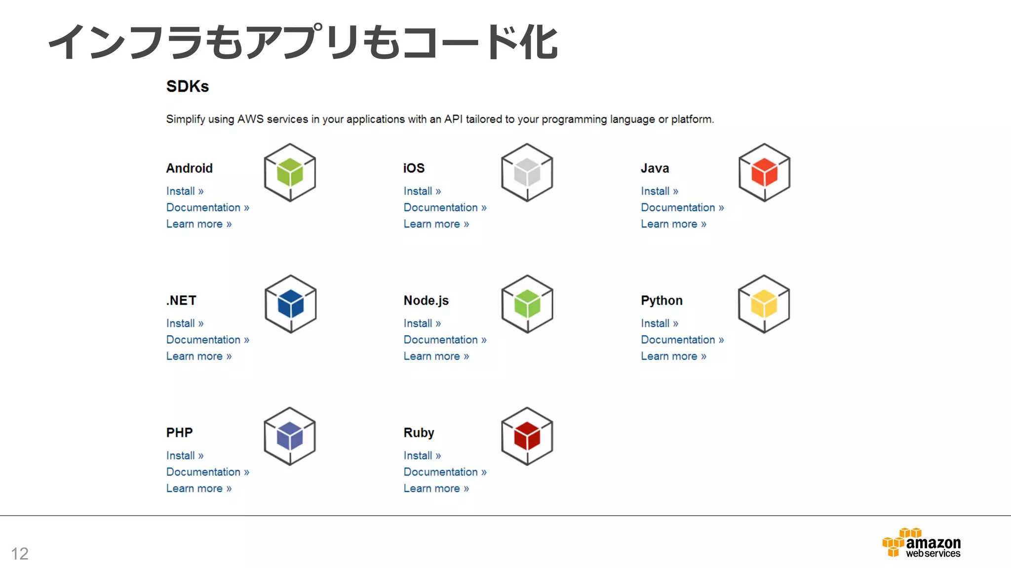Open the Android Documentation link
The height and width of the screenshot is (568, 1011).
pos(207,208)
